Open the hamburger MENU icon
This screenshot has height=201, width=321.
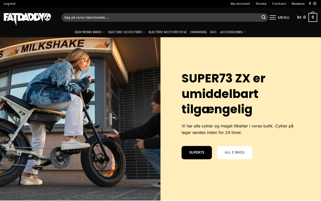coord(273,17)
